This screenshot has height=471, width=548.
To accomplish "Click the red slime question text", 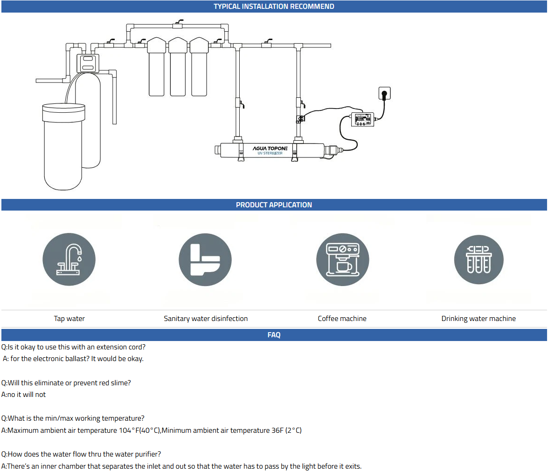I will (66, 383).
